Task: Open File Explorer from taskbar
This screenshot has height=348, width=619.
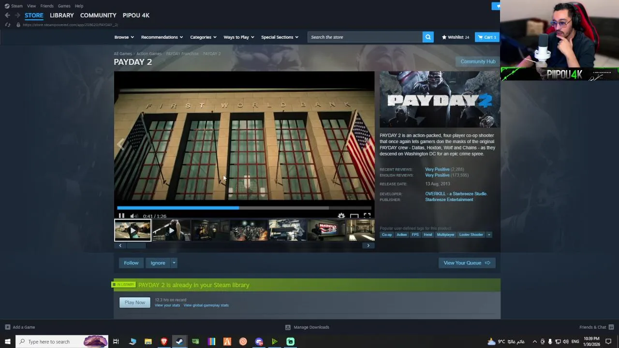Action: [148, 342]
